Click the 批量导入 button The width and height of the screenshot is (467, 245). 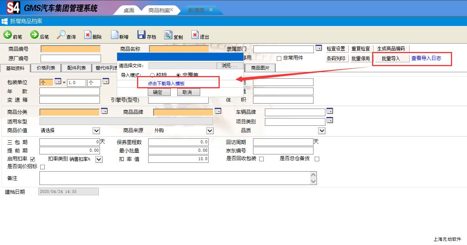pos(390,58)
